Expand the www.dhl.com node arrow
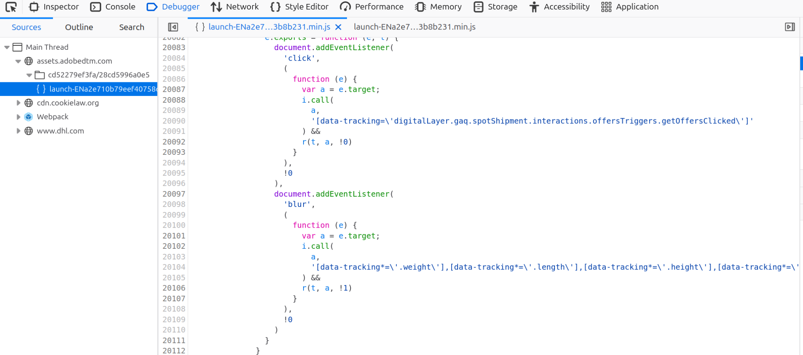 click(x=18, y=131)
